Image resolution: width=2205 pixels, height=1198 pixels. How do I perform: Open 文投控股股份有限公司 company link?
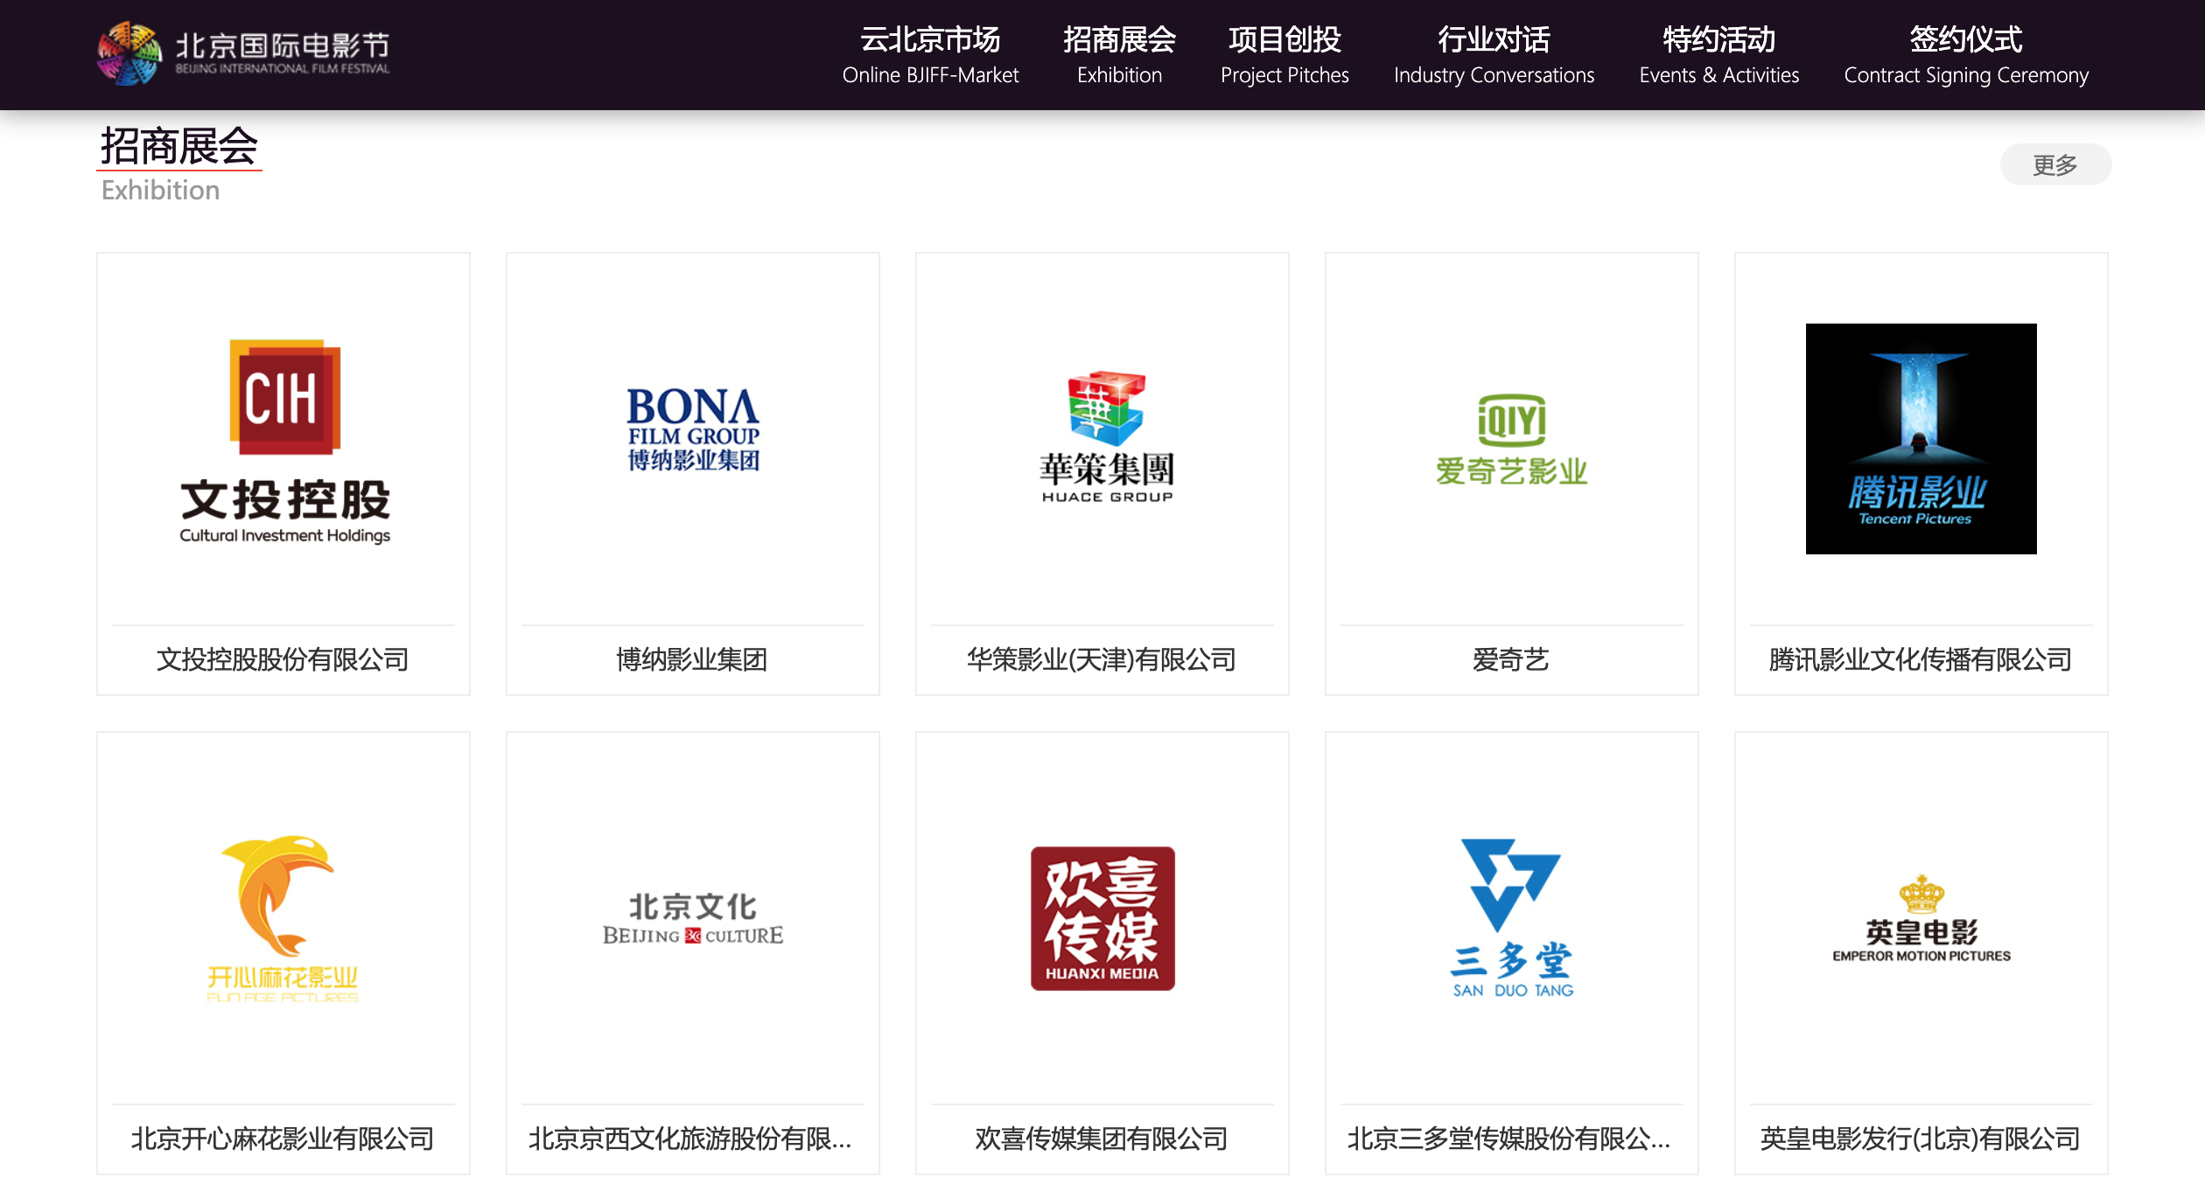pyautogui.click(x=283, y=659)
